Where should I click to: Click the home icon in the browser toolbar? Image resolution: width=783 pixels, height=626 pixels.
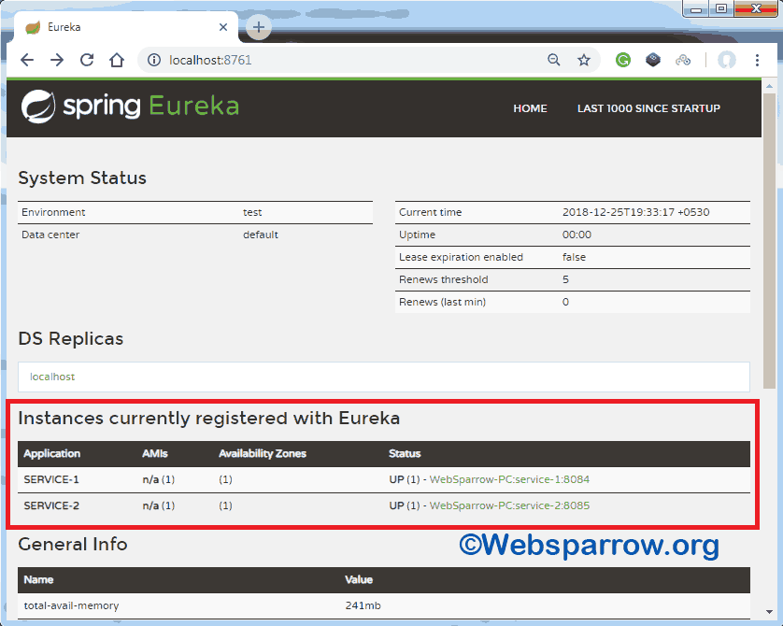pyautogui.click(x=114, y=59)
